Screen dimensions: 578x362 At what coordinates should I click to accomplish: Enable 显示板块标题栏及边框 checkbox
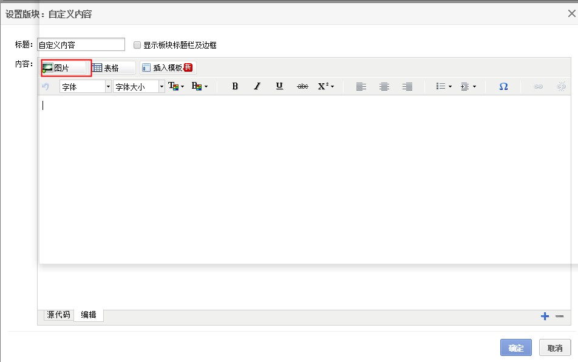coord(137,45)
